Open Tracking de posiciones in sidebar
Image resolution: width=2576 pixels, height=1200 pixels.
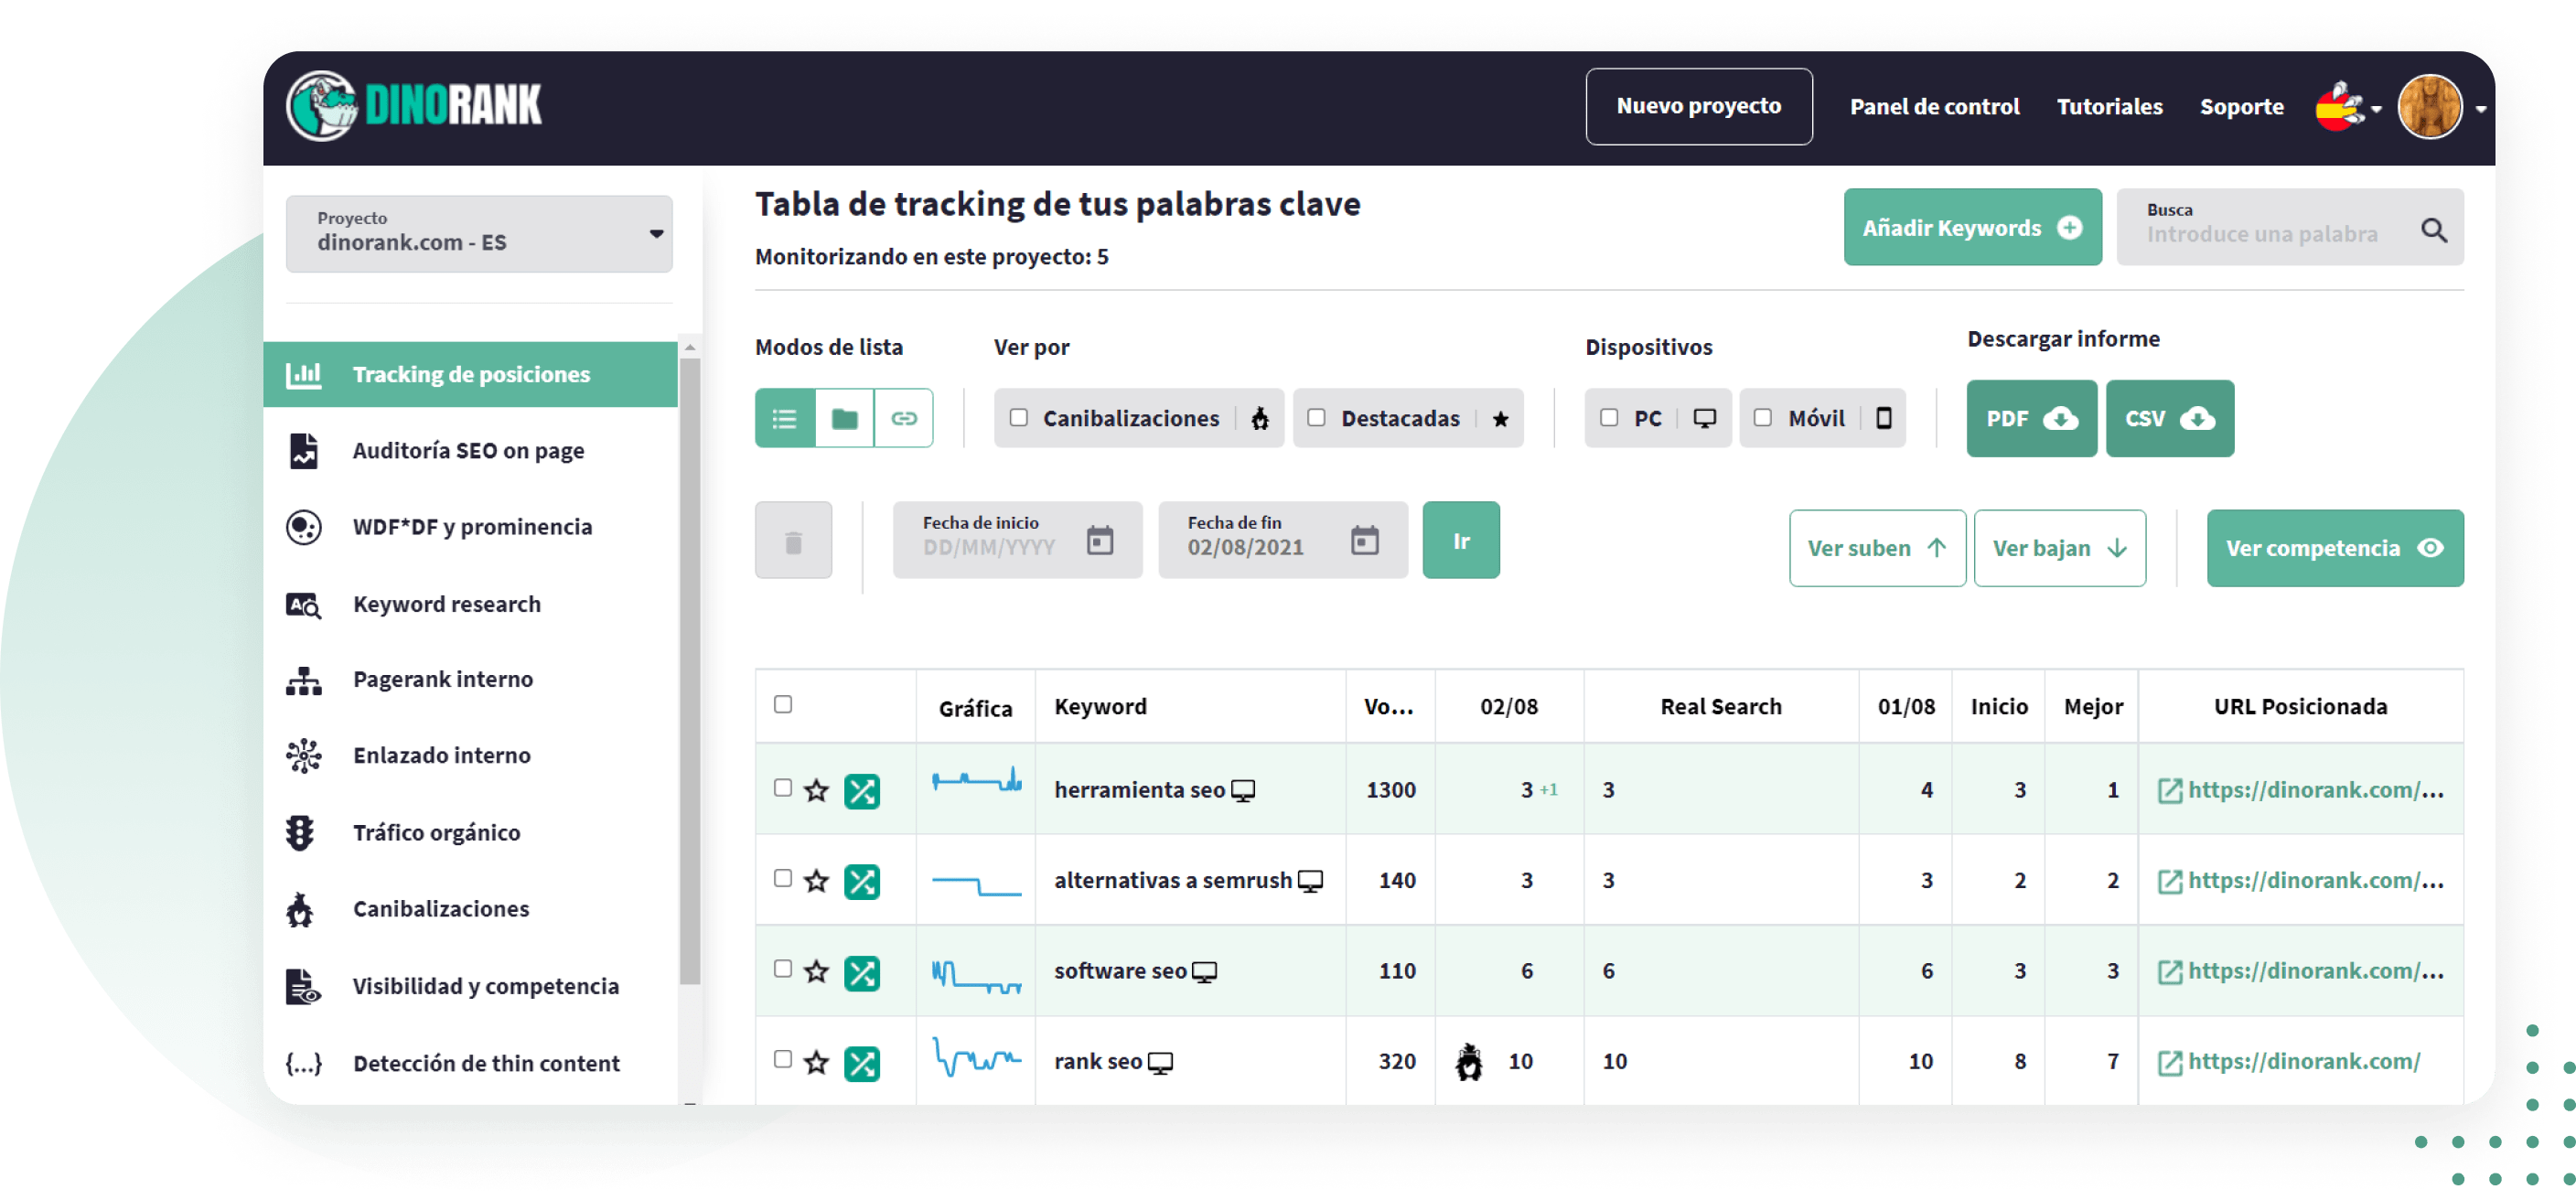[470, 374]
